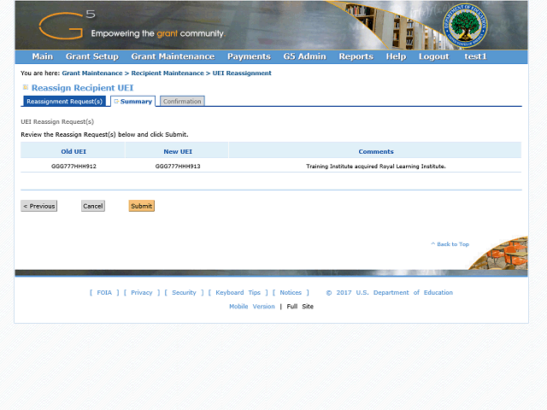Open the G5 Admin menu

[304, 56]
